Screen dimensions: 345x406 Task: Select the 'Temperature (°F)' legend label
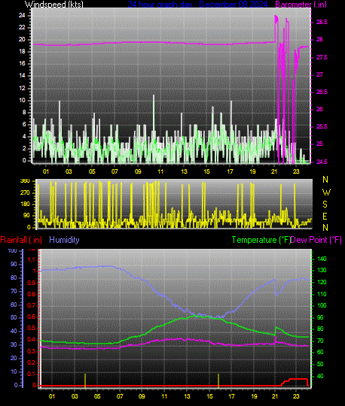261,240
